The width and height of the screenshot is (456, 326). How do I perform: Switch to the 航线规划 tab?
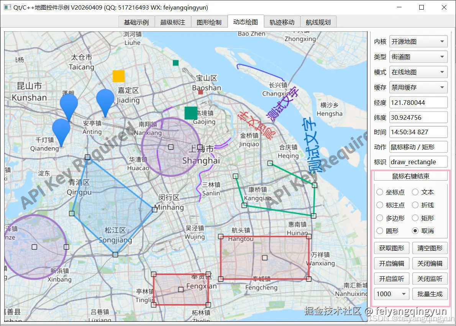pyautogui.click(x=318, y=22)
